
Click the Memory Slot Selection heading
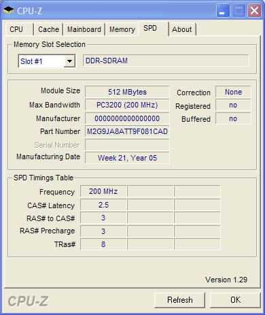pos(50,44)
